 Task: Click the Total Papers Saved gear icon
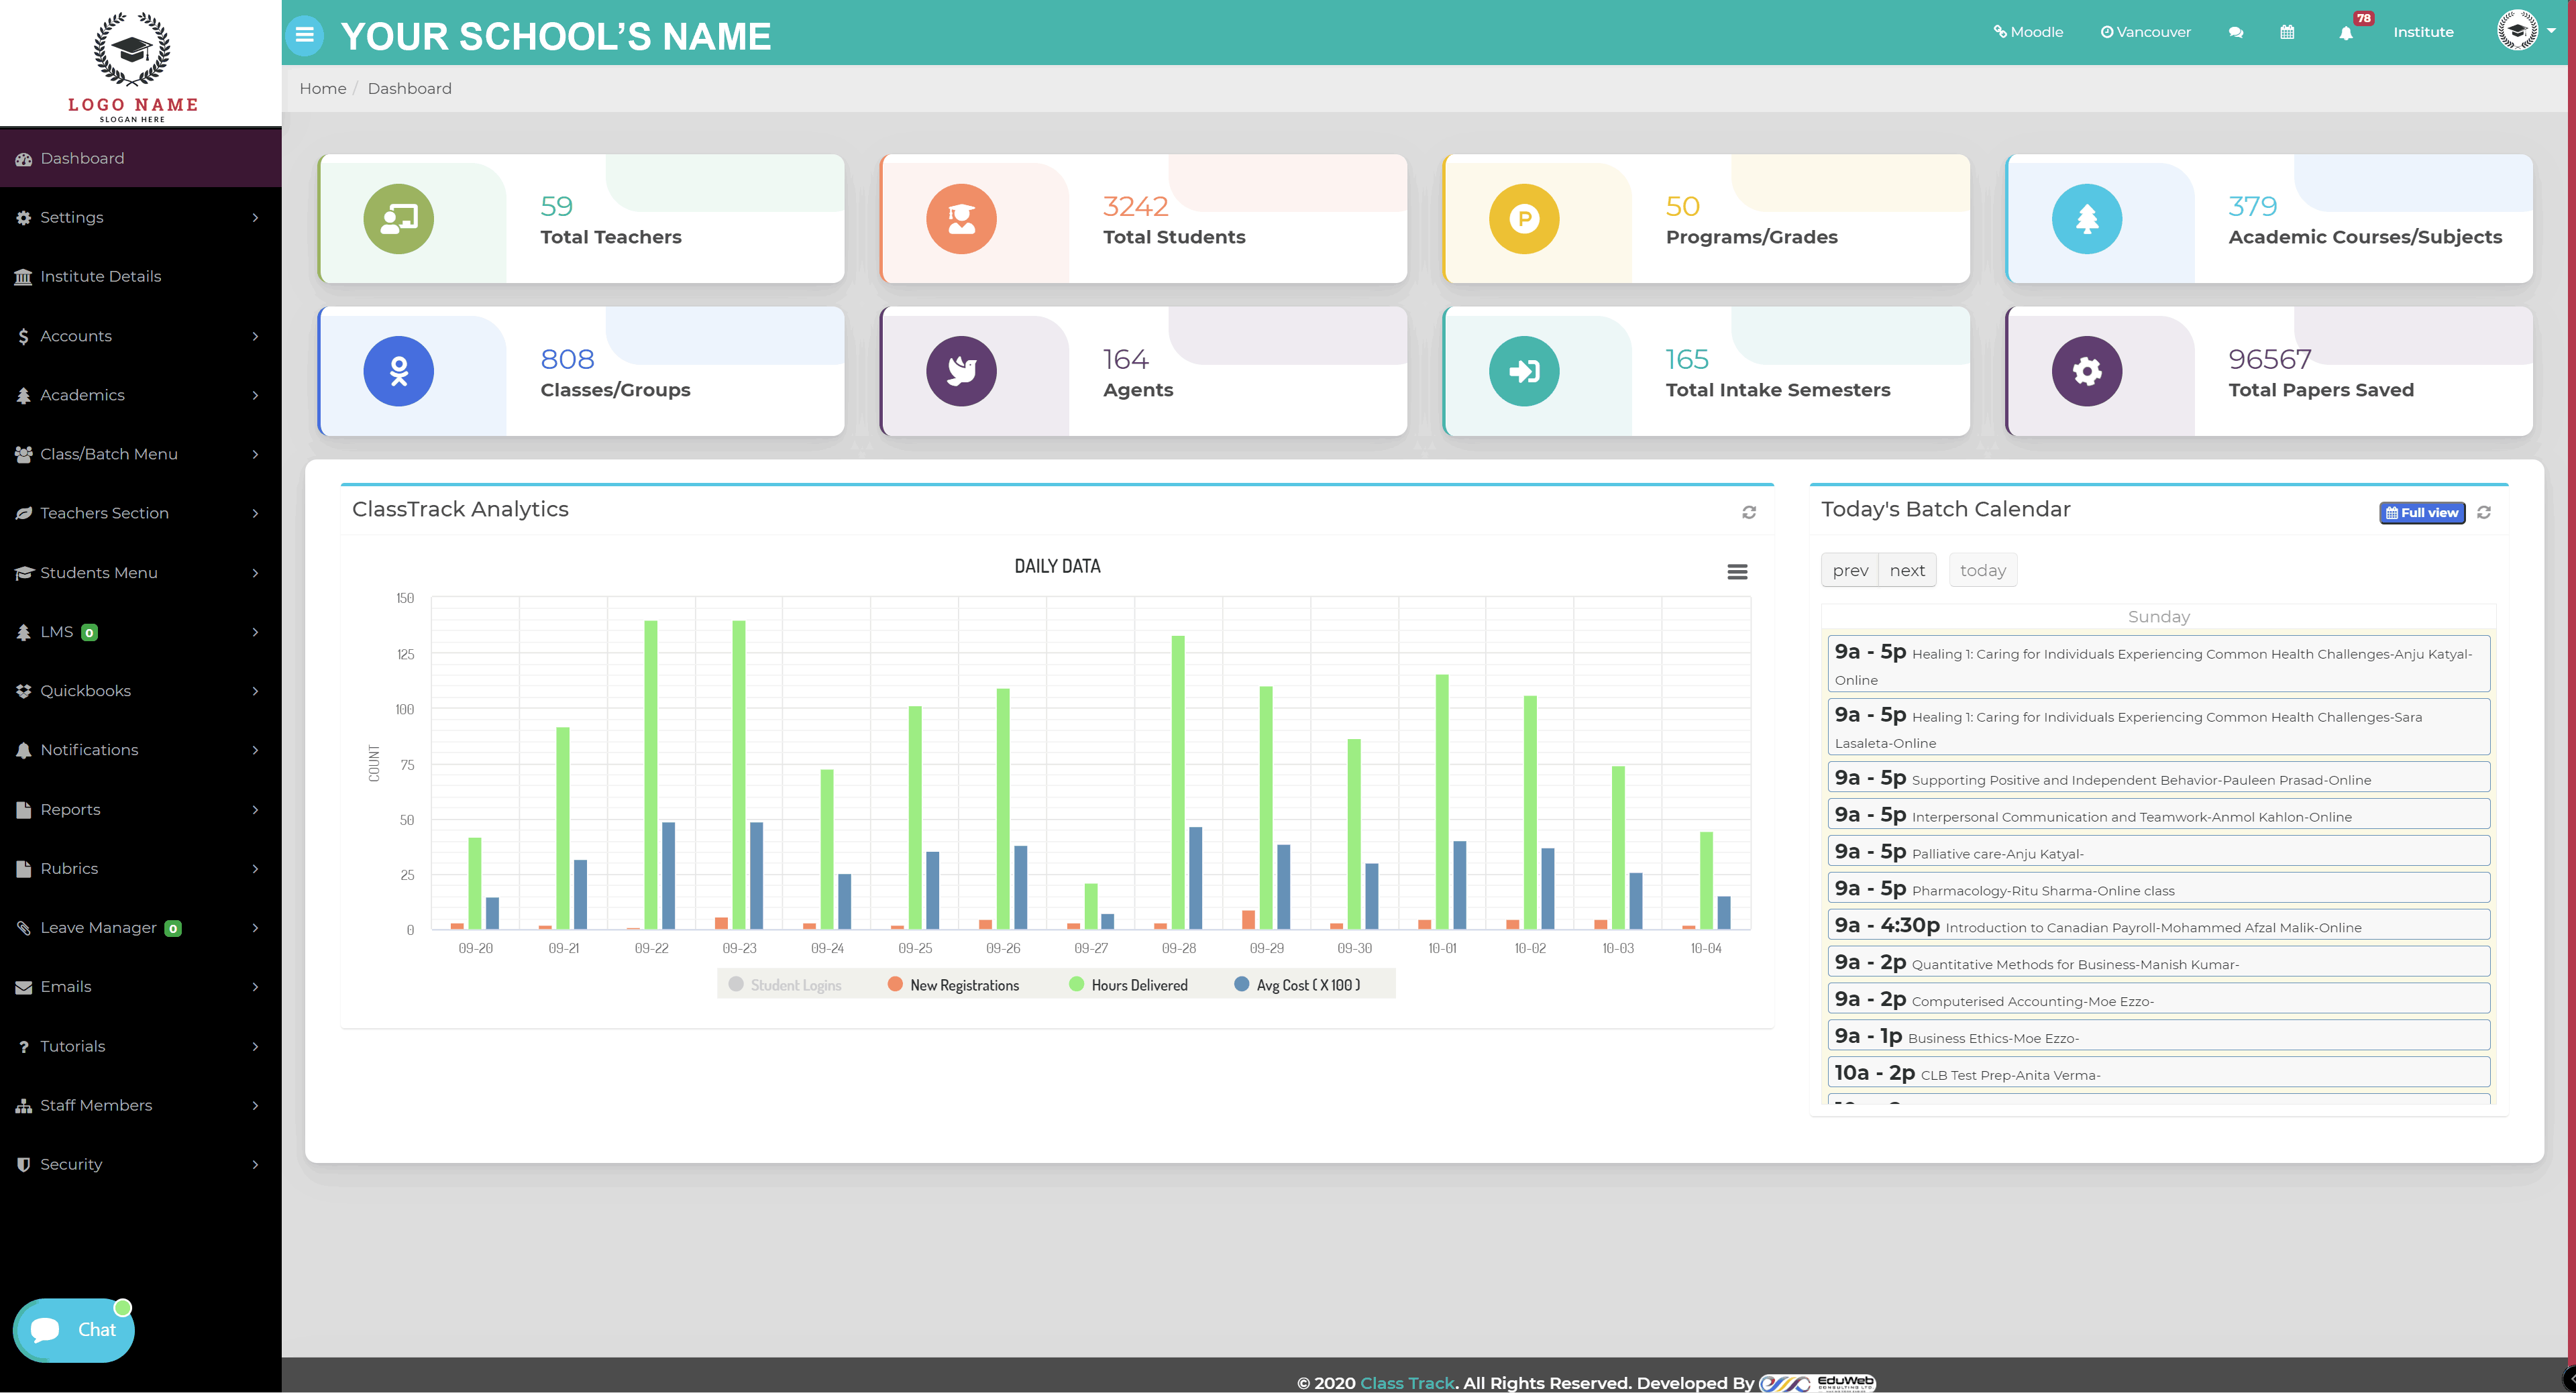pyautogui.click(x=2087, y=371)
